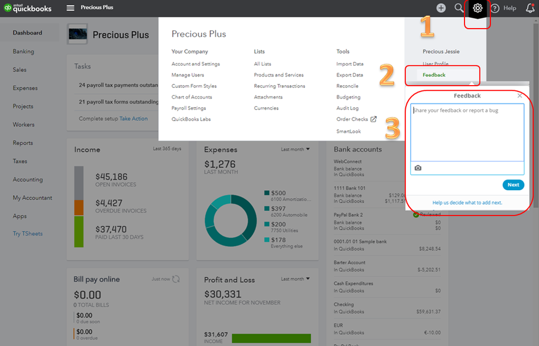Open Apps in the sidebar
Screen dimensions: 539x346
pyautogui.click(x=19, y=216)
